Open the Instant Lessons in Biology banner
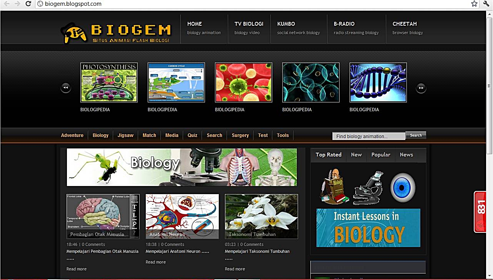The image size is (493, 280). coord(368,227)
